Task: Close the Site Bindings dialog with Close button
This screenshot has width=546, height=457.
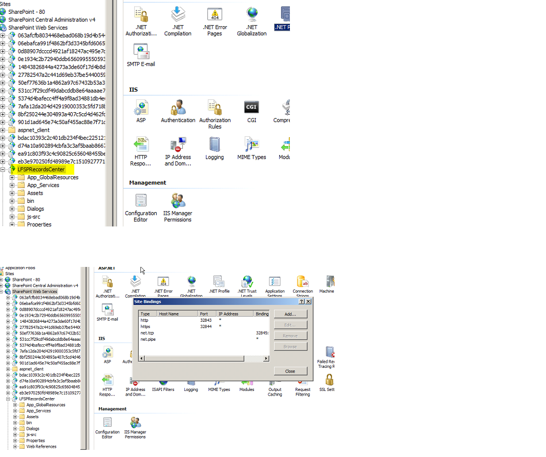Action: [290, 371]
